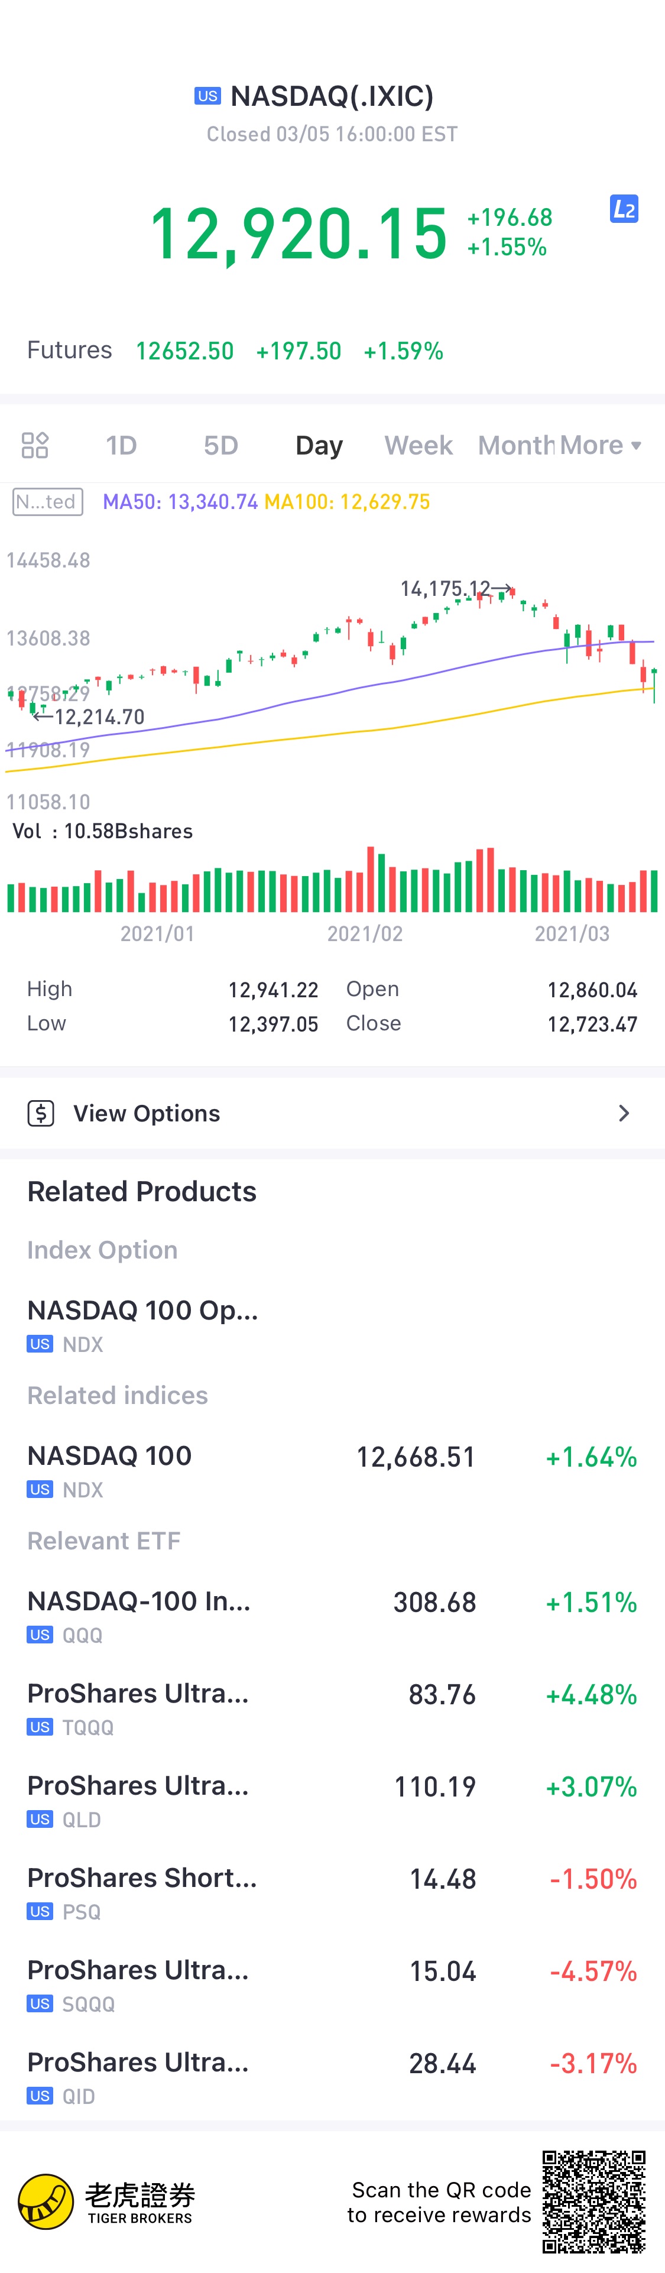Image resolution: width=665 pixels, height=2273 pixels.
Task: Open the NASDAQ 100 index row
Action: pyautogui.click(x=332, y=1470)
